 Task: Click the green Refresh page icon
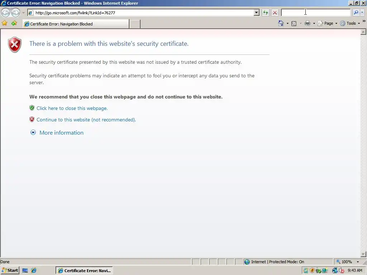pyautogui.click(x=266, y=13)
